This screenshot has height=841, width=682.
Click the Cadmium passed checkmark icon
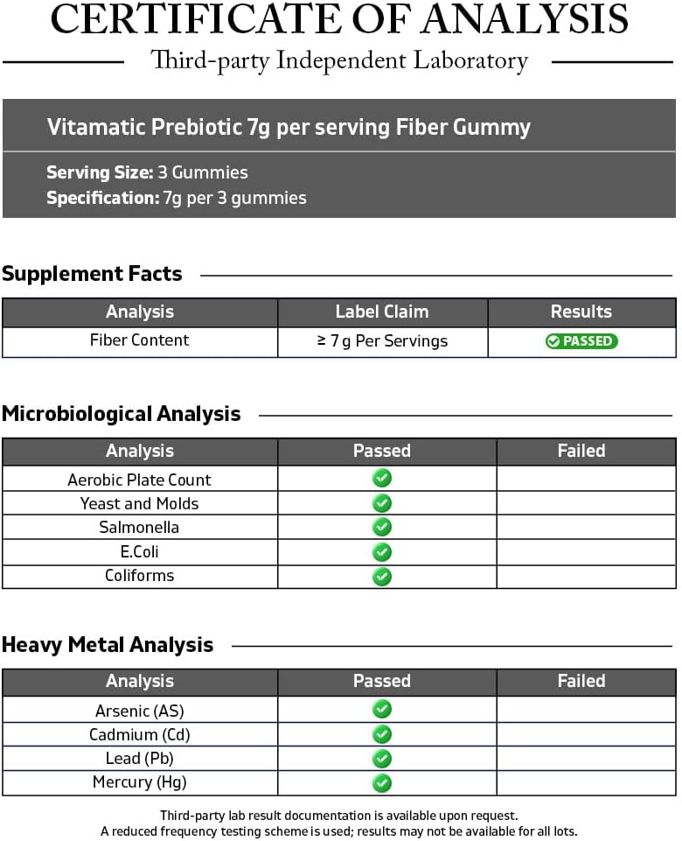coord(382,734)
